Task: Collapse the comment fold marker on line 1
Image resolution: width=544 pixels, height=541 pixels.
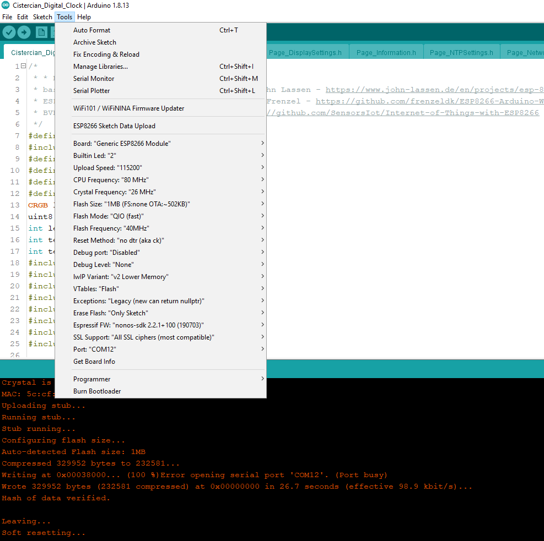Action: pyautogui.click(x=23, y=66)
